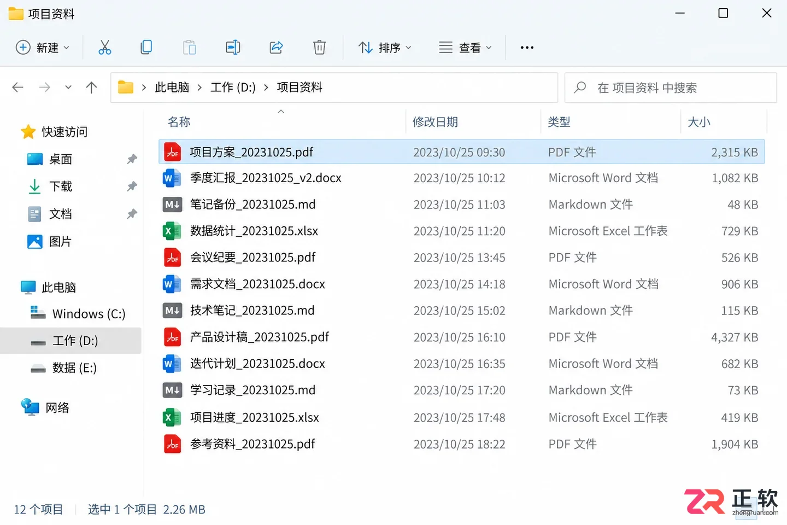
Task: Click the pin icon next to 文档
Action: (x=132, y=214)
